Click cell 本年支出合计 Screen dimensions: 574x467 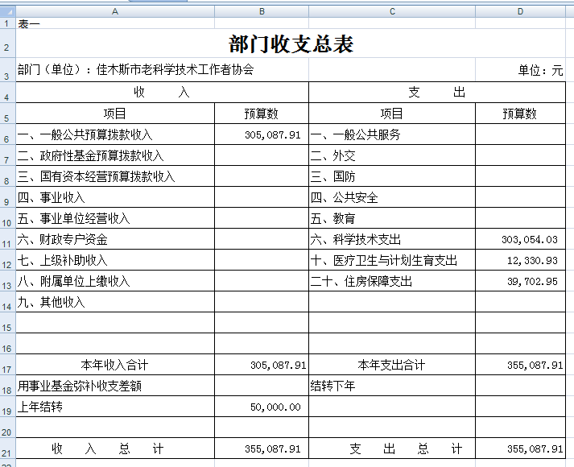(392, 365)
